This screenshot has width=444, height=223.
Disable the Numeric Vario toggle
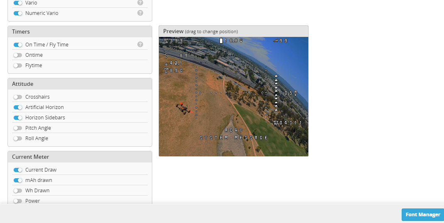tap(18, 13)
